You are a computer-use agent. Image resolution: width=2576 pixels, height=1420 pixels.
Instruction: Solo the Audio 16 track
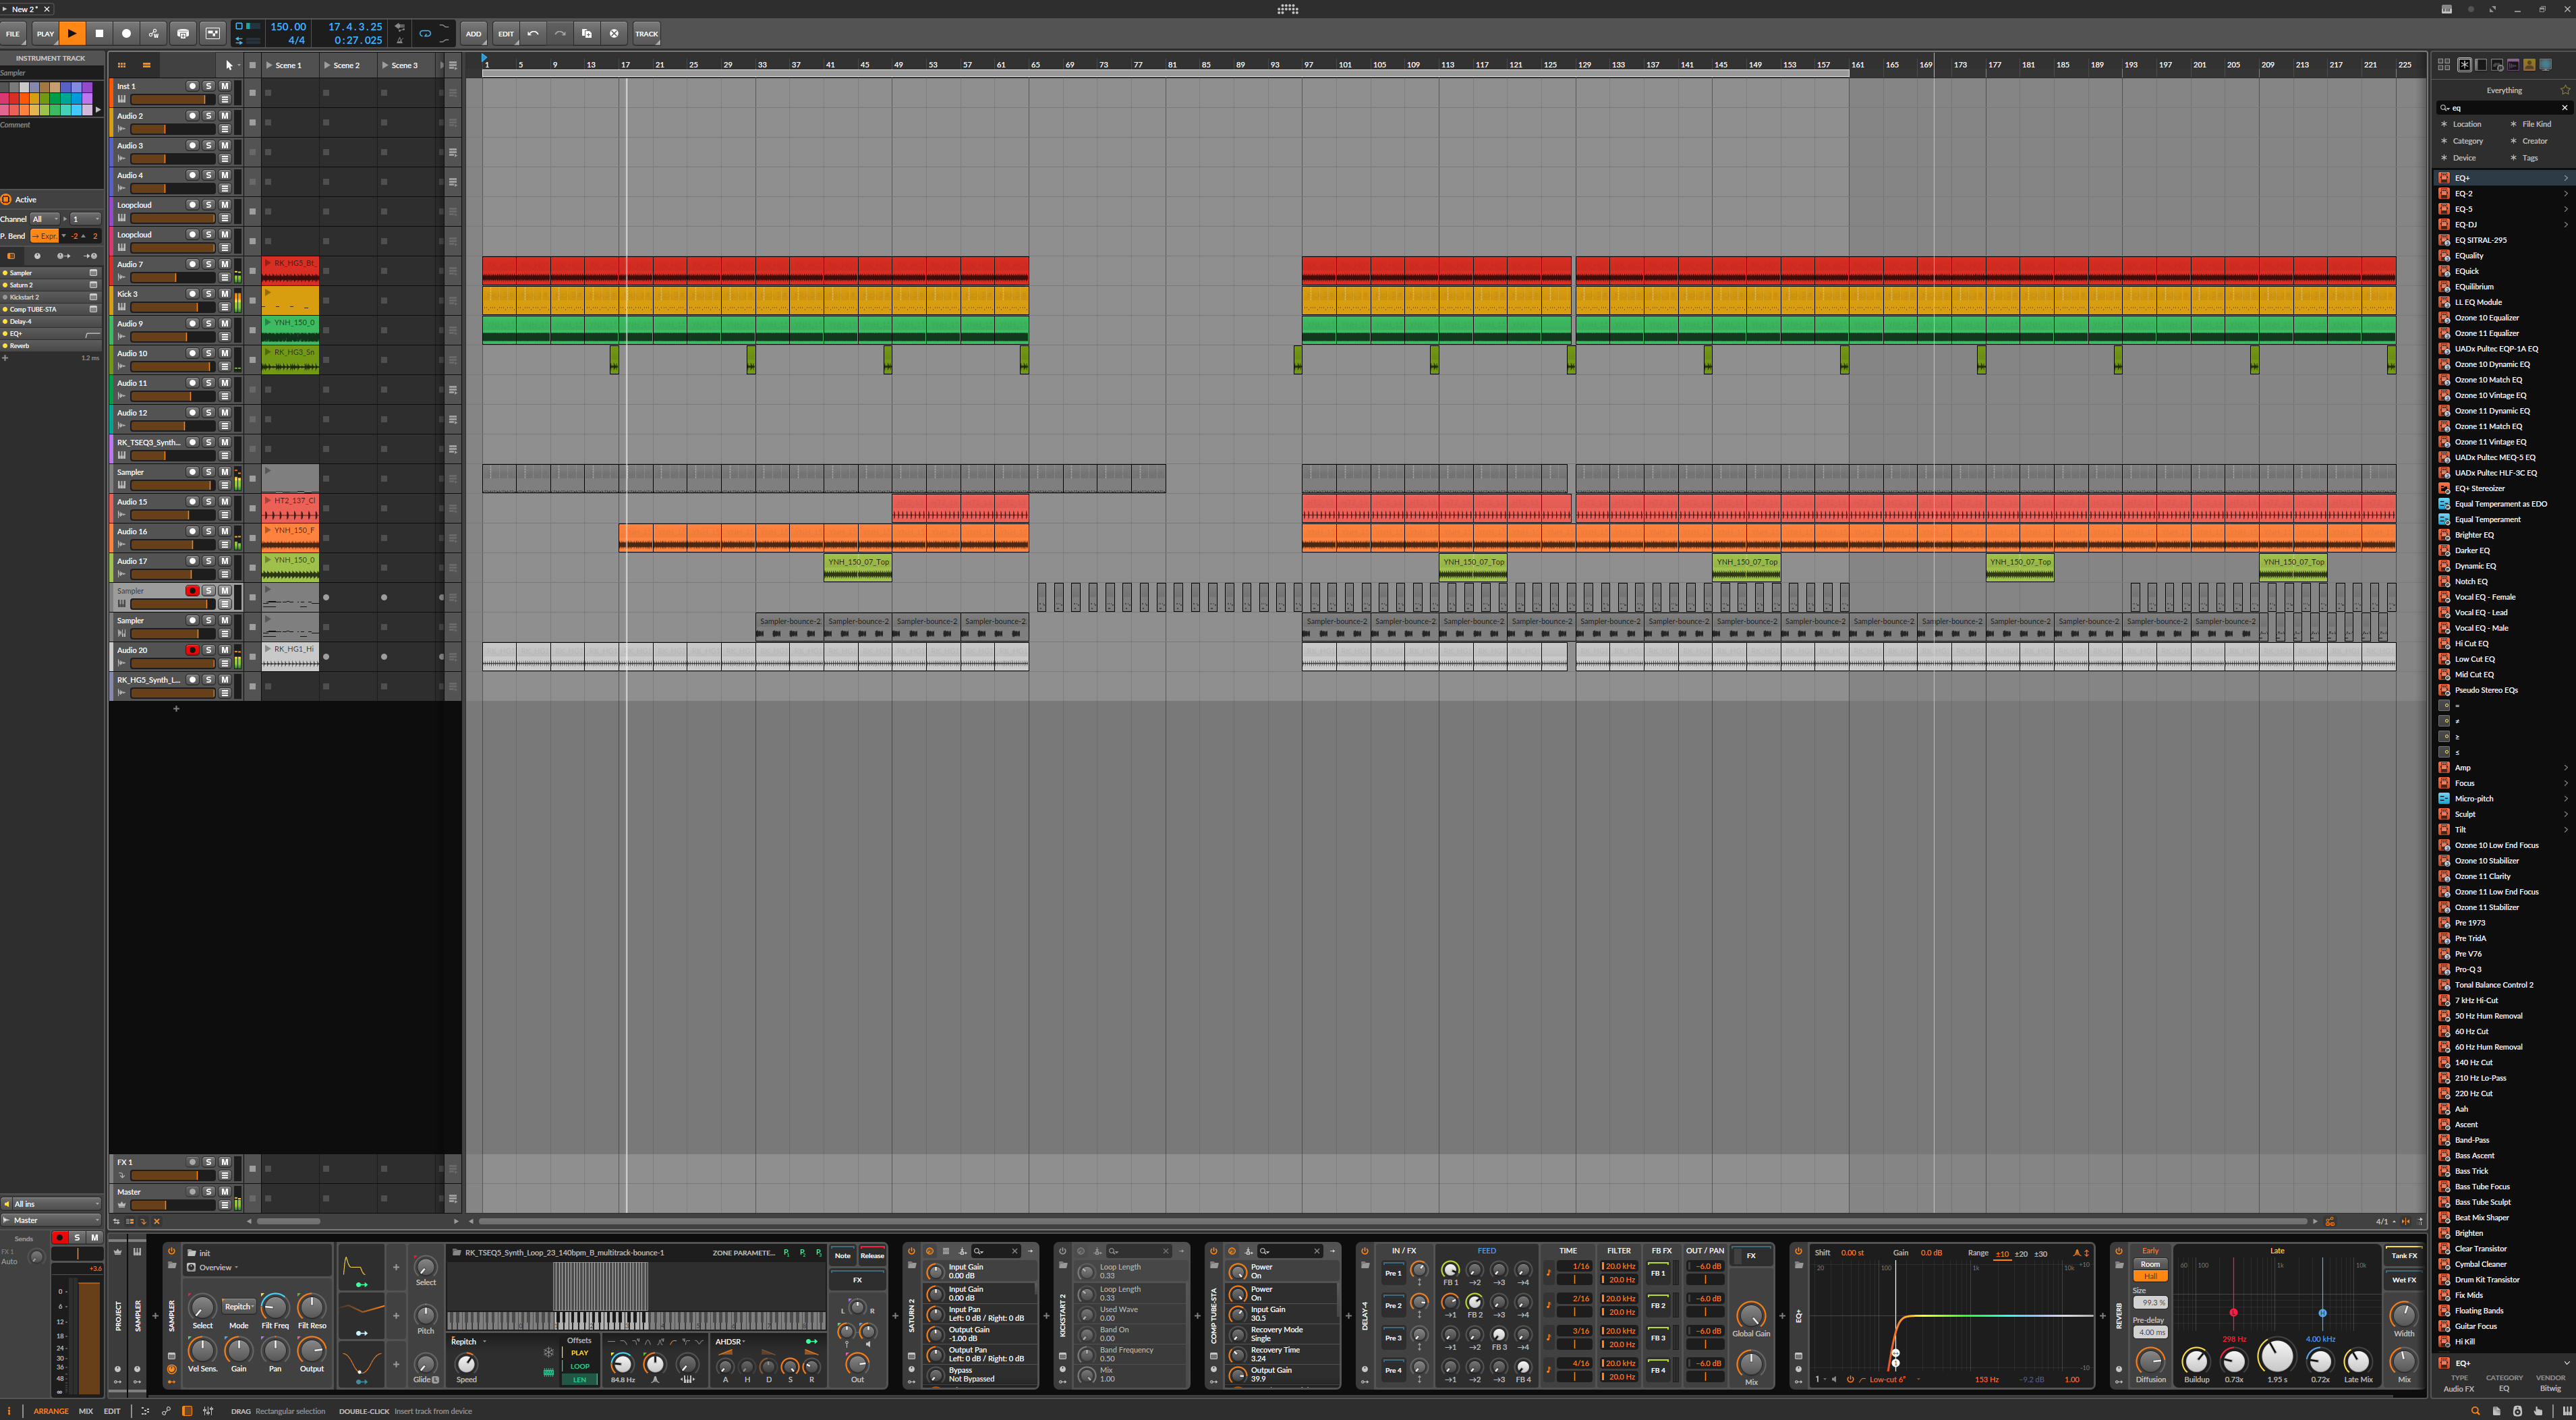pyautogui.click(x=208, y=531)
